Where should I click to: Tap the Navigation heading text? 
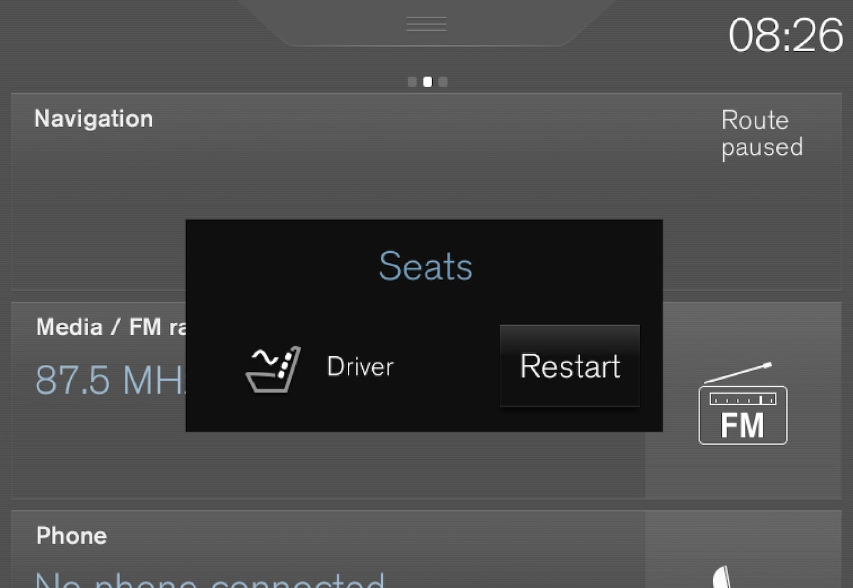click(x=94, y=119)
